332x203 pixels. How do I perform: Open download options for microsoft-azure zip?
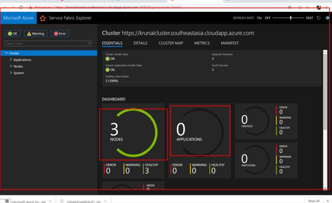point(50,201)
